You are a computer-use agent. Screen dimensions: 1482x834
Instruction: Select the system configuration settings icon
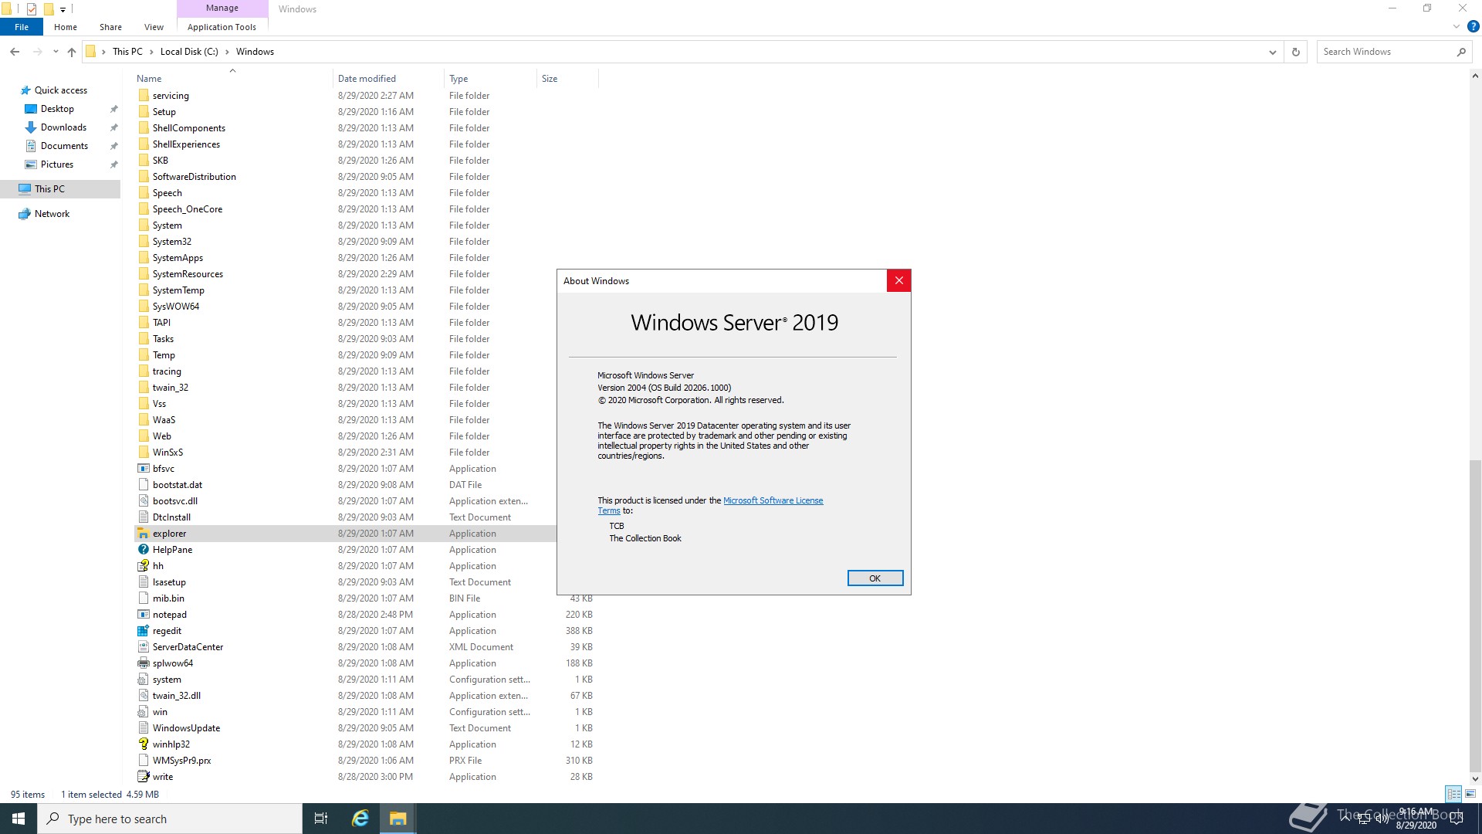tap(144, 680)
